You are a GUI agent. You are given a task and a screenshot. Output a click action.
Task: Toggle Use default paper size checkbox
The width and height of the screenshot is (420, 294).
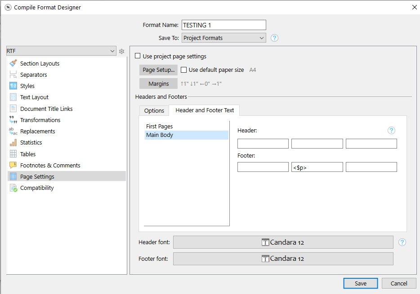tap(183, 70)
